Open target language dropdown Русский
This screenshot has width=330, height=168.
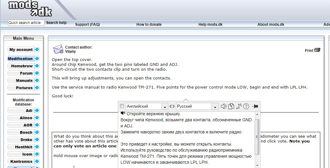tap(197, 106)
